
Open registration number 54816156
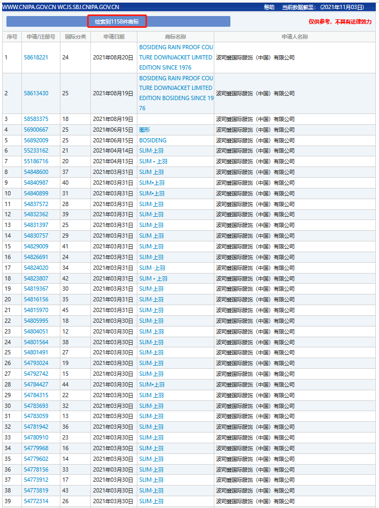coord(36,299)
